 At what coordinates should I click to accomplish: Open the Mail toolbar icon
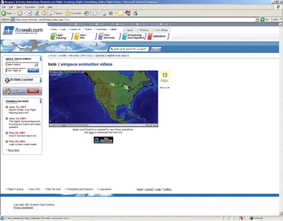pyautogui.click(x=95, y=13)
